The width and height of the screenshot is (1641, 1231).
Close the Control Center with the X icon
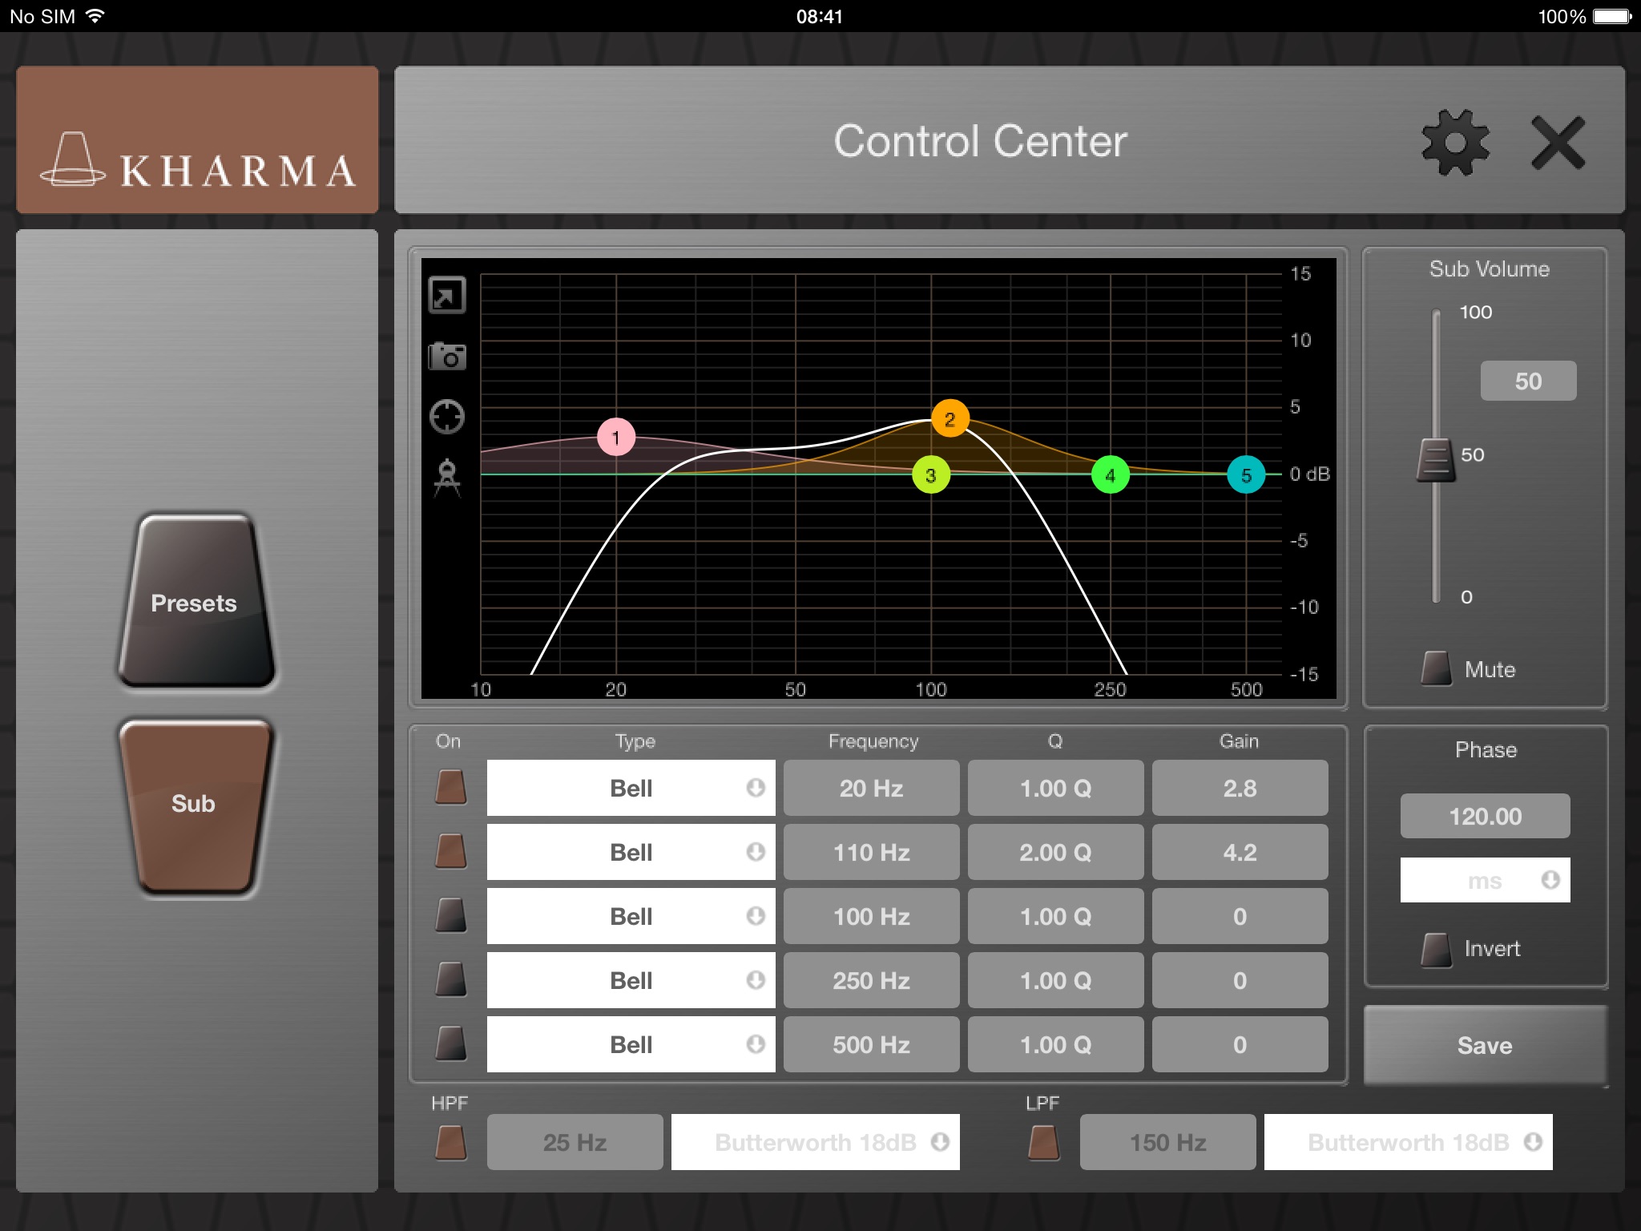pos(1558,143)
